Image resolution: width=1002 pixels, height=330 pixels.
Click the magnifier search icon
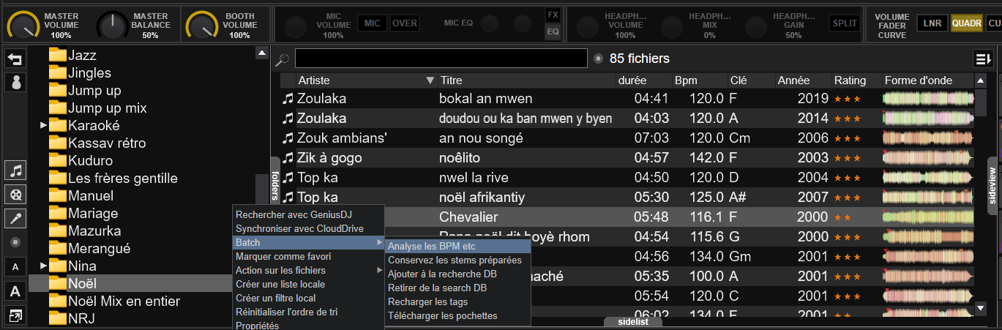pyautogui.click(x=283, y=59)
